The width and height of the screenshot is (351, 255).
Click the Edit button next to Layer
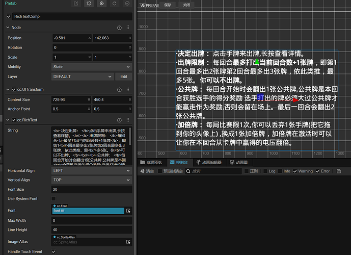[x=123, y=76]
